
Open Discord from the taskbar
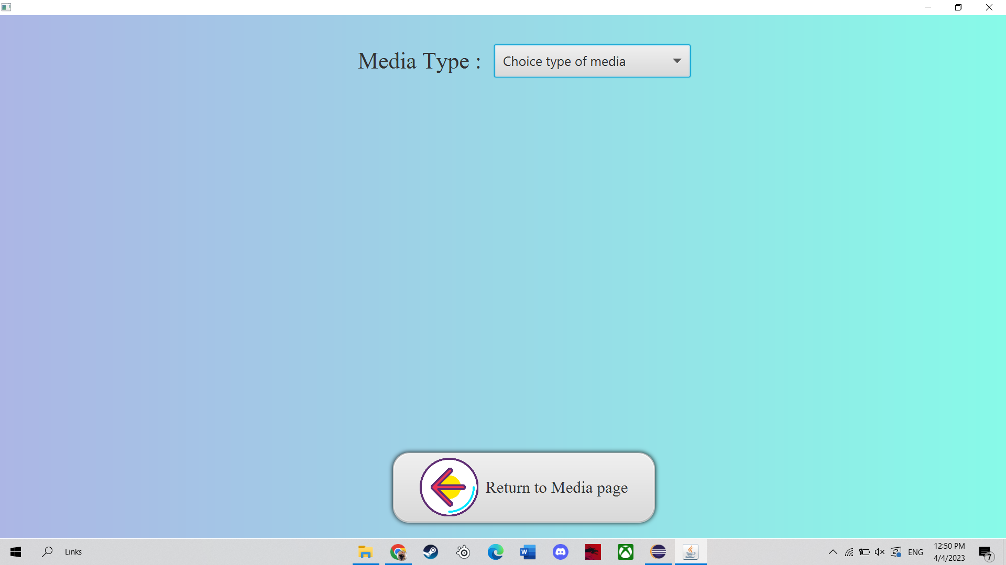(561, 552)
